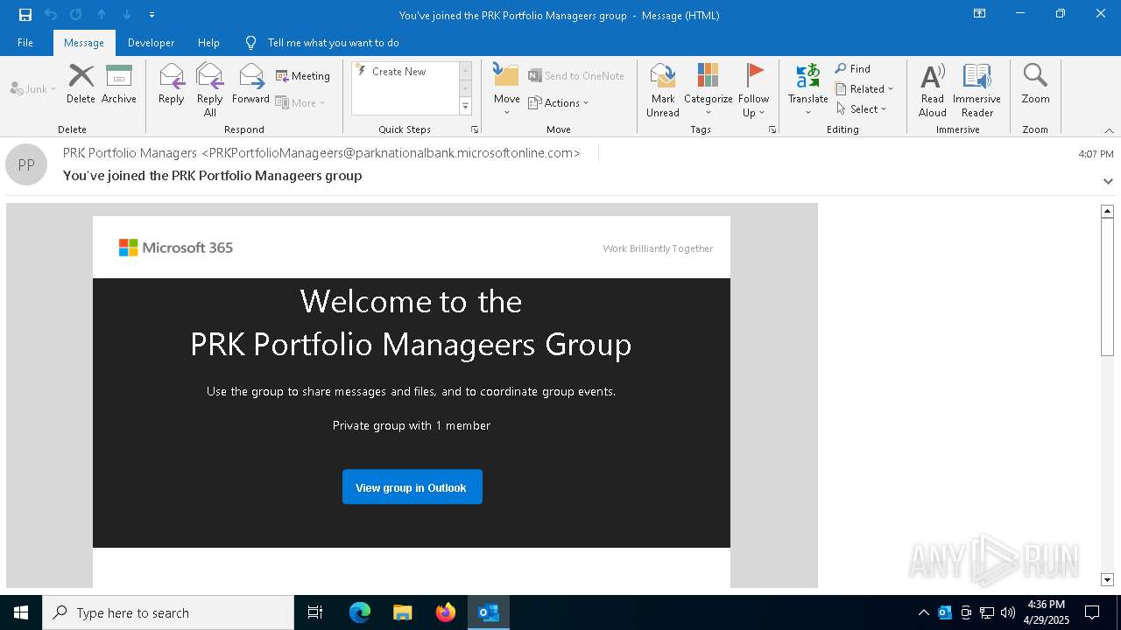Click the View group in Outlook button

pyautogui.click(x=412, y=487)
